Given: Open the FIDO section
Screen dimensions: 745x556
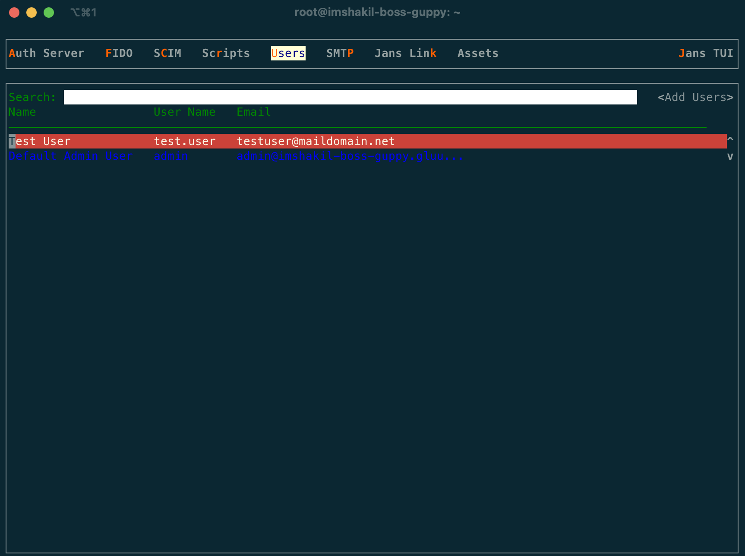Looking at the screenshot, I should pos(119,53).
